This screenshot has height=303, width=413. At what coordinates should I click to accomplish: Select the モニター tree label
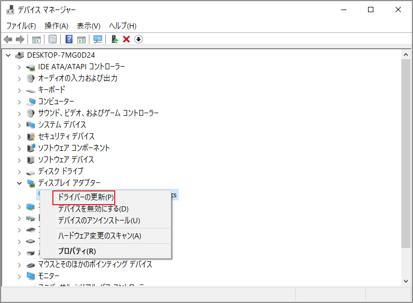tap(49, 276)
